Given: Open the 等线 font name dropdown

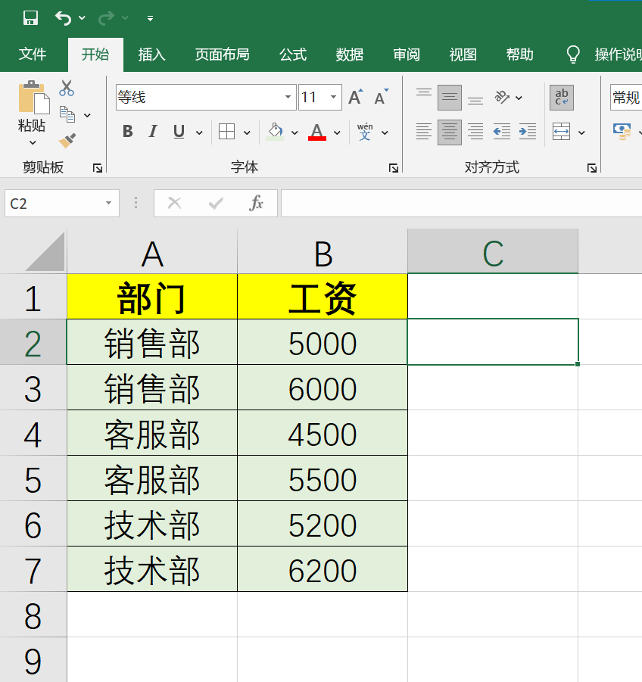Looking at the screenshot, I should [x=288, y=97].
